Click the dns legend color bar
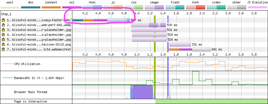Screen dimensions: 268x104 point(31,7)
